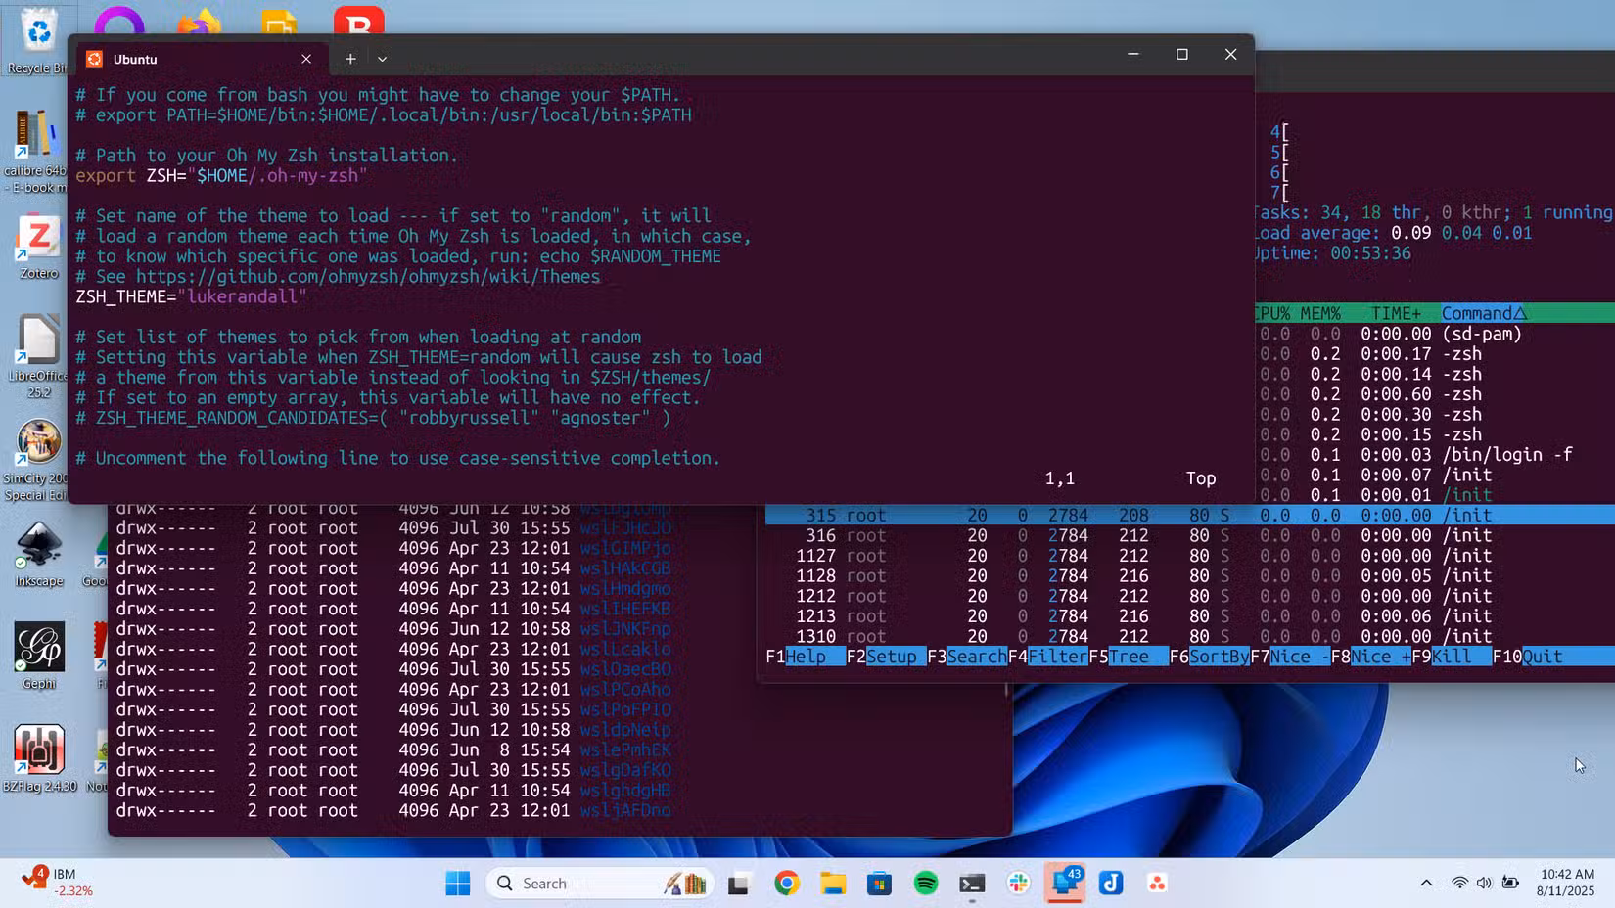Launch Spotify from the taskbar

coord(924,883)
